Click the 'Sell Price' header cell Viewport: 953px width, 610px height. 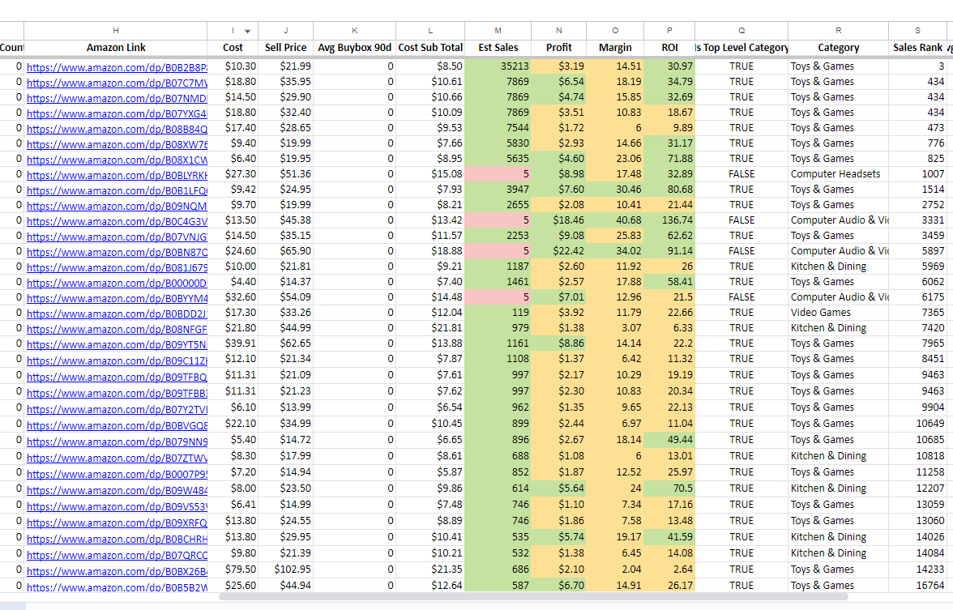[x=285, y=47]
